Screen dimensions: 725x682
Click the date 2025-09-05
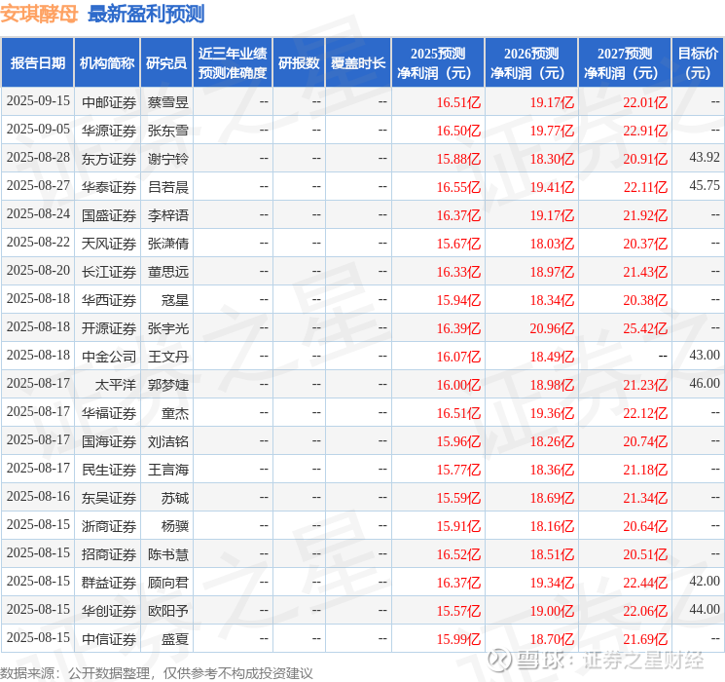[38, 130]
